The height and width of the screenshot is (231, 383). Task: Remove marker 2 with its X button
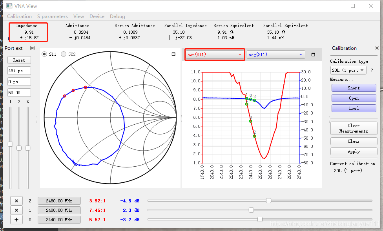16,201
